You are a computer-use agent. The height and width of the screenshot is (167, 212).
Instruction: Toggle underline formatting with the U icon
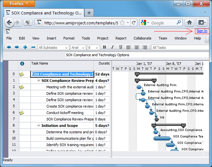[120, 47]
